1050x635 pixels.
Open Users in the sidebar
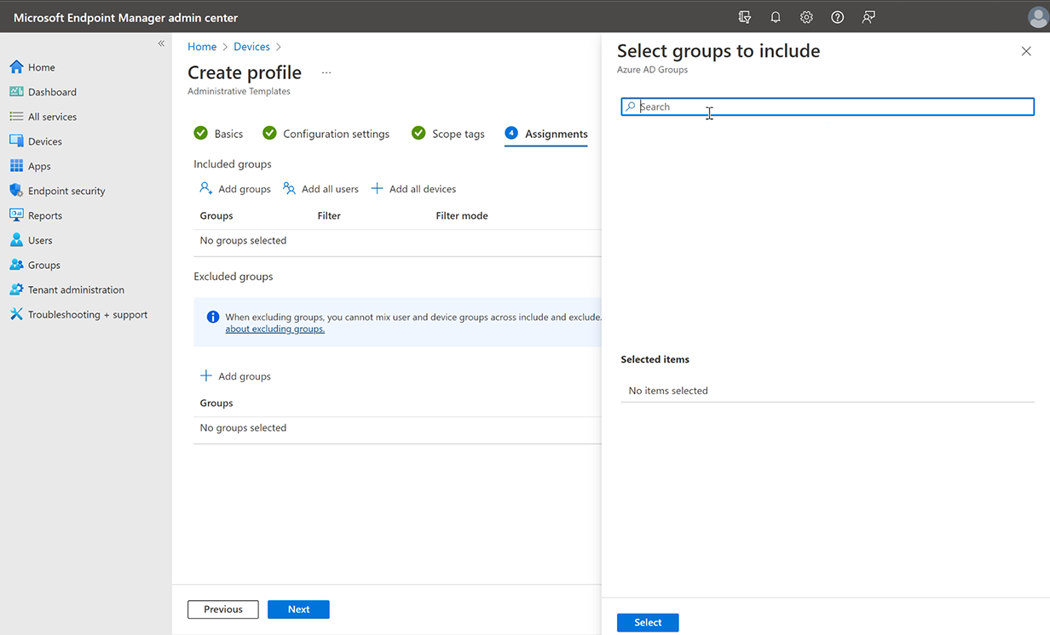(31, 240)
